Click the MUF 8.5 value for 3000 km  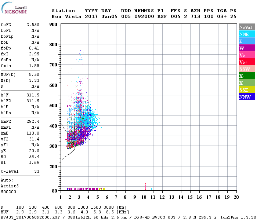(110, 212)
